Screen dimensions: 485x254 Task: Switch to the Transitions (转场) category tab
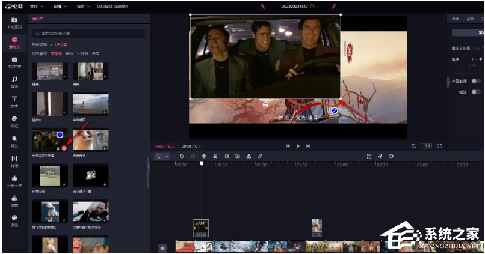click(x=69, y=53)
